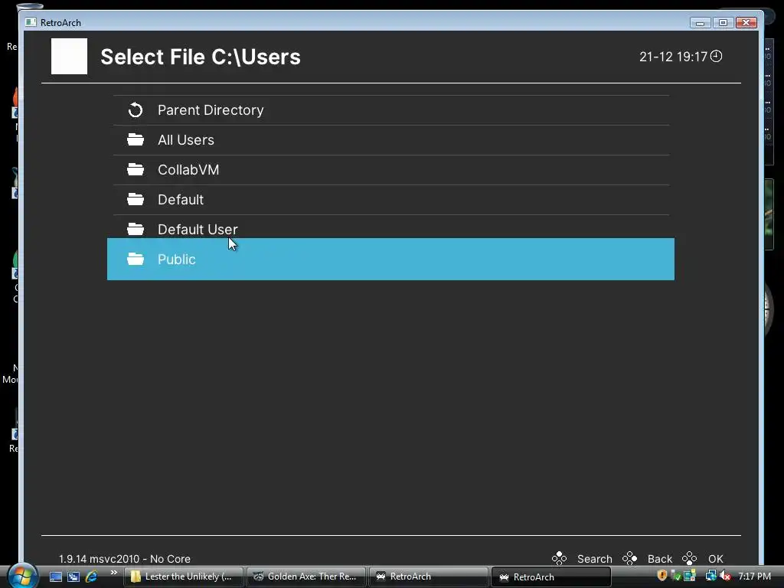Switch to first RetroArch taskbar button
This screenshot has height=588, width=784.
click(429, 577)
